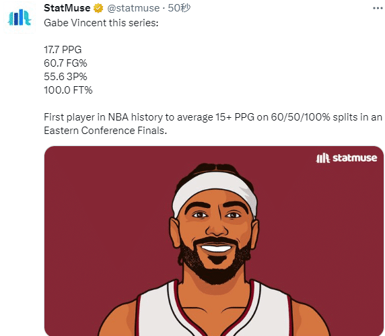Screen dimensions: 385x336
Task: Open the three-dot more options menu
Action: click(378, 8)
